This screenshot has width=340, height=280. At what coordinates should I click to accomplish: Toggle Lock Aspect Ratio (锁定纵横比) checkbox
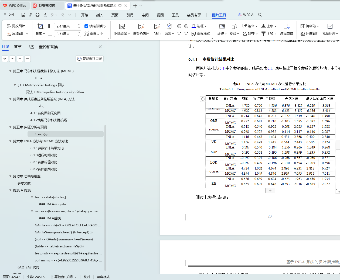[x=86, y=26]
